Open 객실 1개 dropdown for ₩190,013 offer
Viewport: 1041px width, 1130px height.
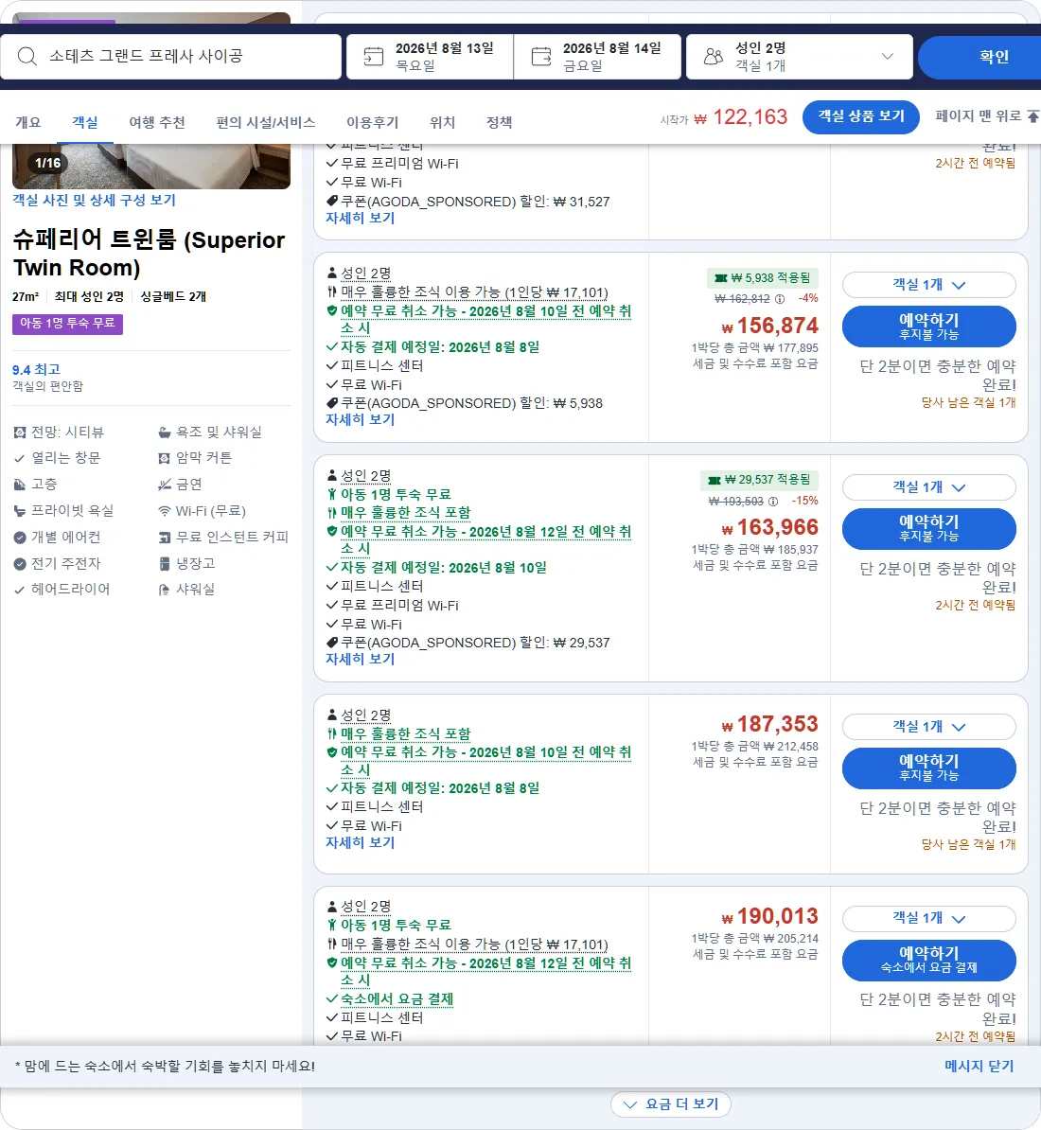pyautogui.click(x=928, y=918)
